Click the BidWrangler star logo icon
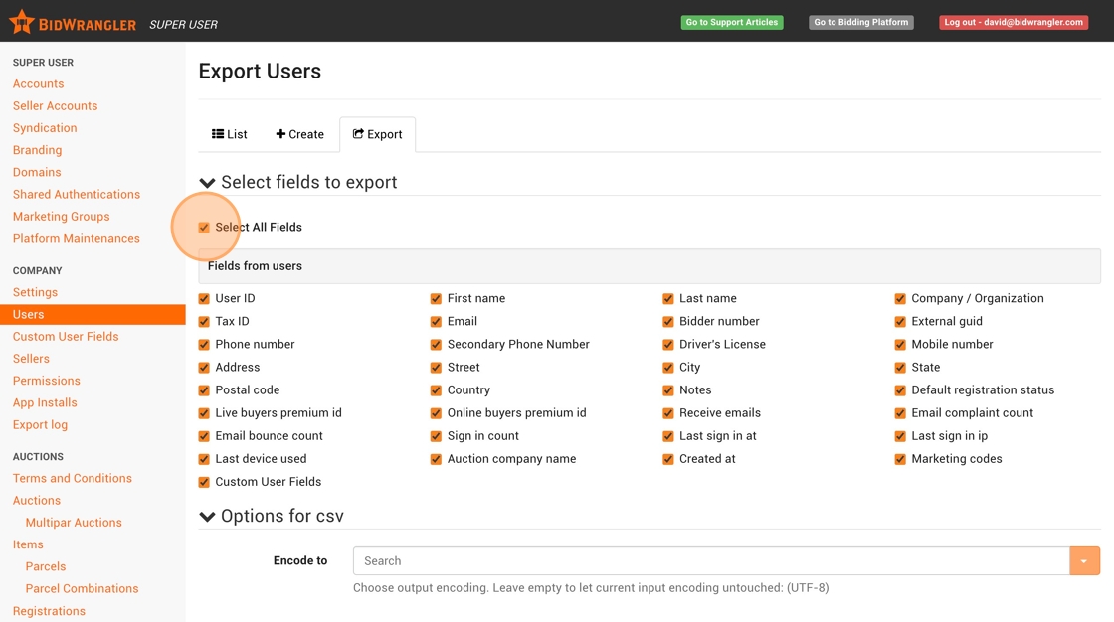 click(x=21, y=22)
